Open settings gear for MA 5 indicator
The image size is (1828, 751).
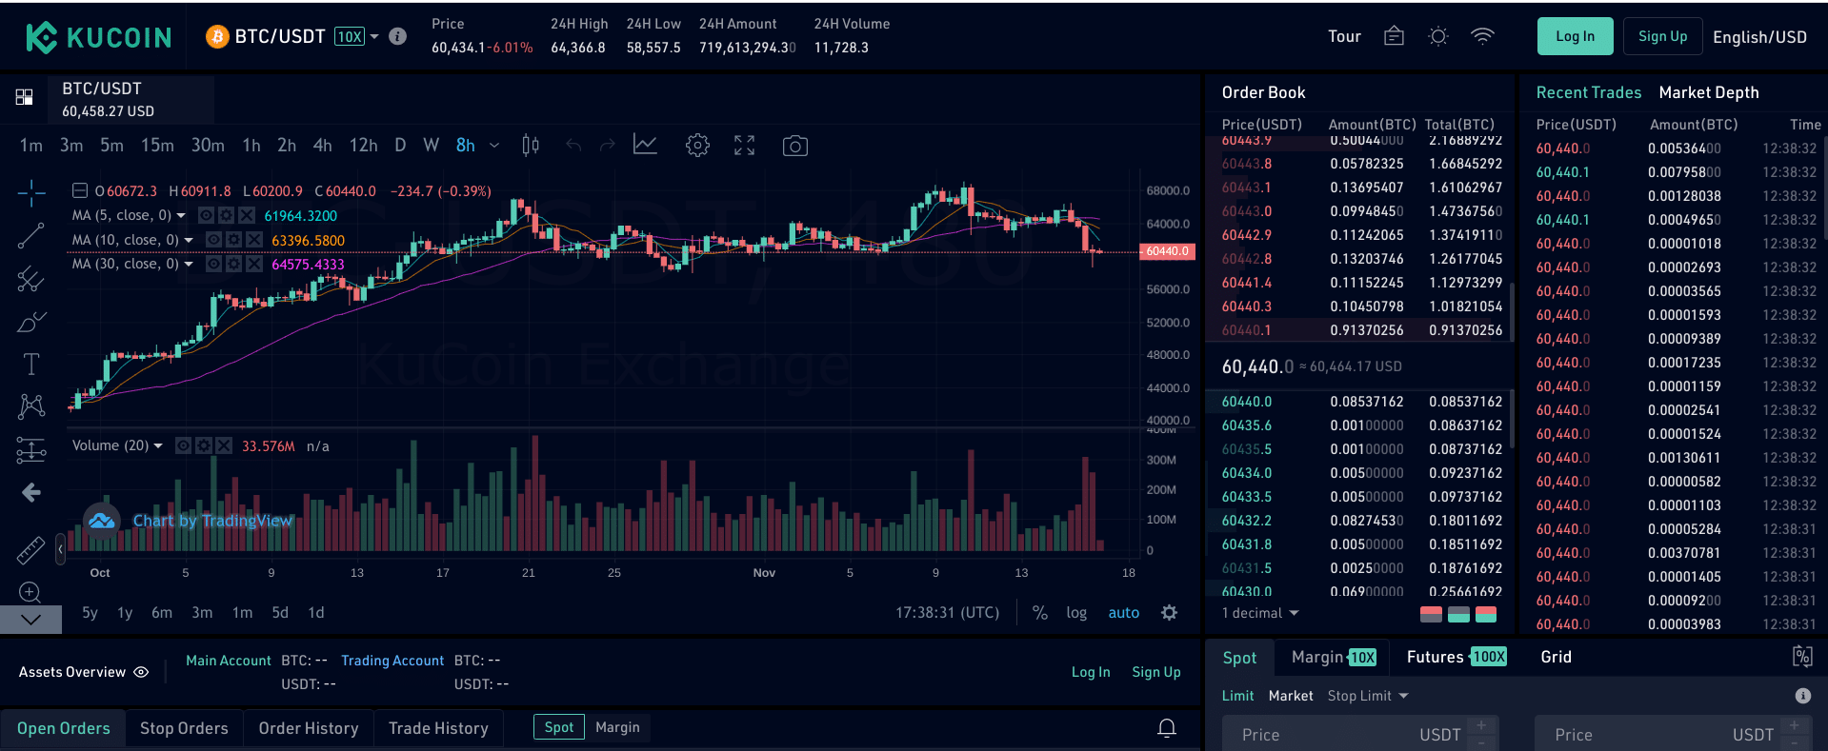(226, 215)
